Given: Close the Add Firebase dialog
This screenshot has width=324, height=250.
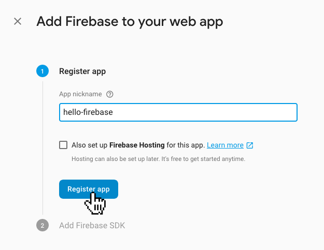Looking at the screenshot, I should [x=18, y=22].
